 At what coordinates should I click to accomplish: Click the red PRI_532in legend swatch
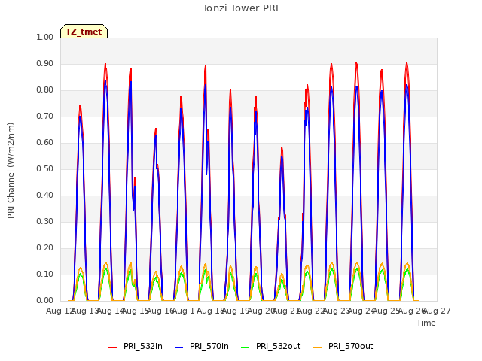click(x=112, y=347)
